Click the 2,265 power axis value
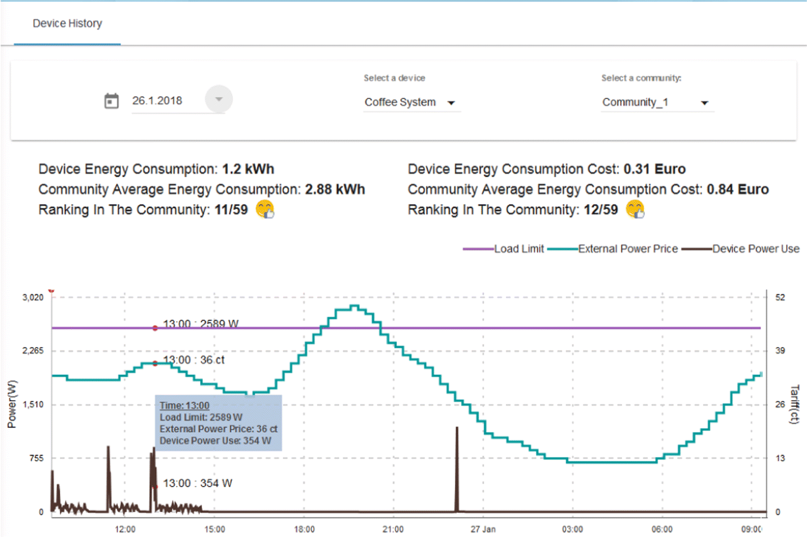Screen dimensions: 807x537 pyautogui.click(x=33, y=350)
